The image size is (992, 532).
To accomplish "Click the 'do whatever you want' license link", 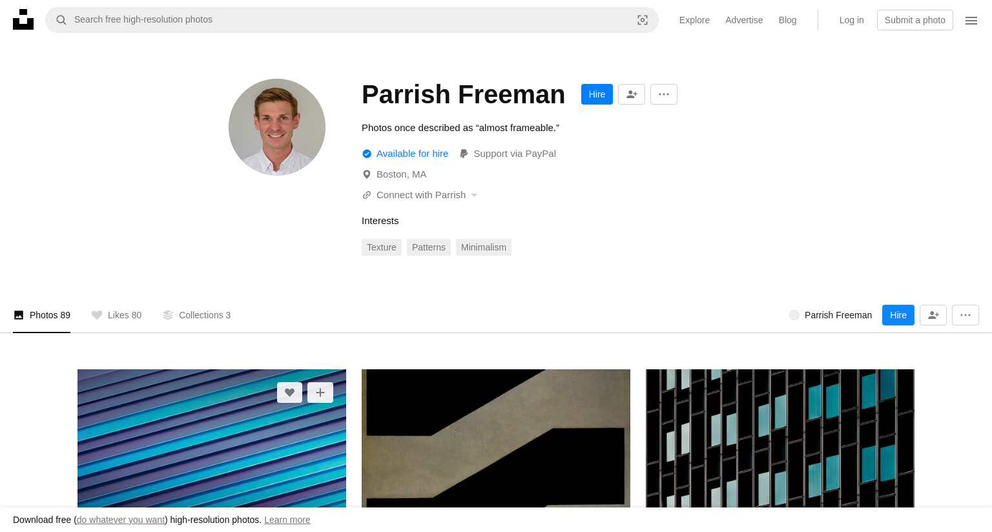I will pos(121,520).
